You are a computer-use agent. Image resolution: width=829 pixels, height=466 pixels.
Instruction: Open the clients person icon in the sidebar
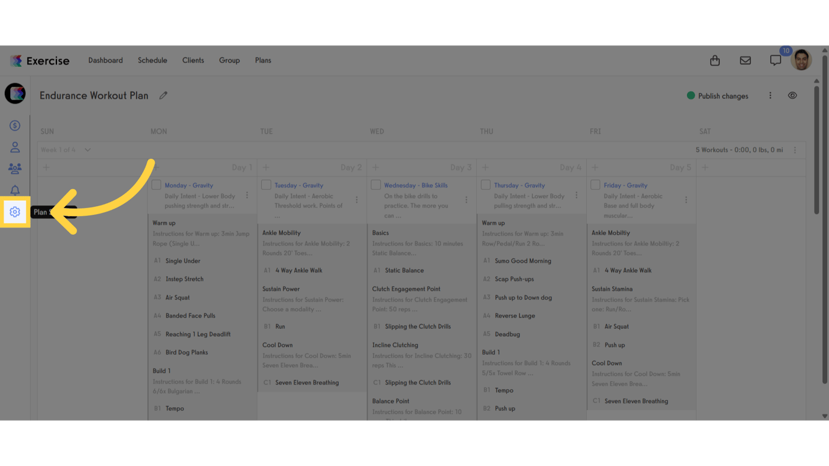(15, 147)
